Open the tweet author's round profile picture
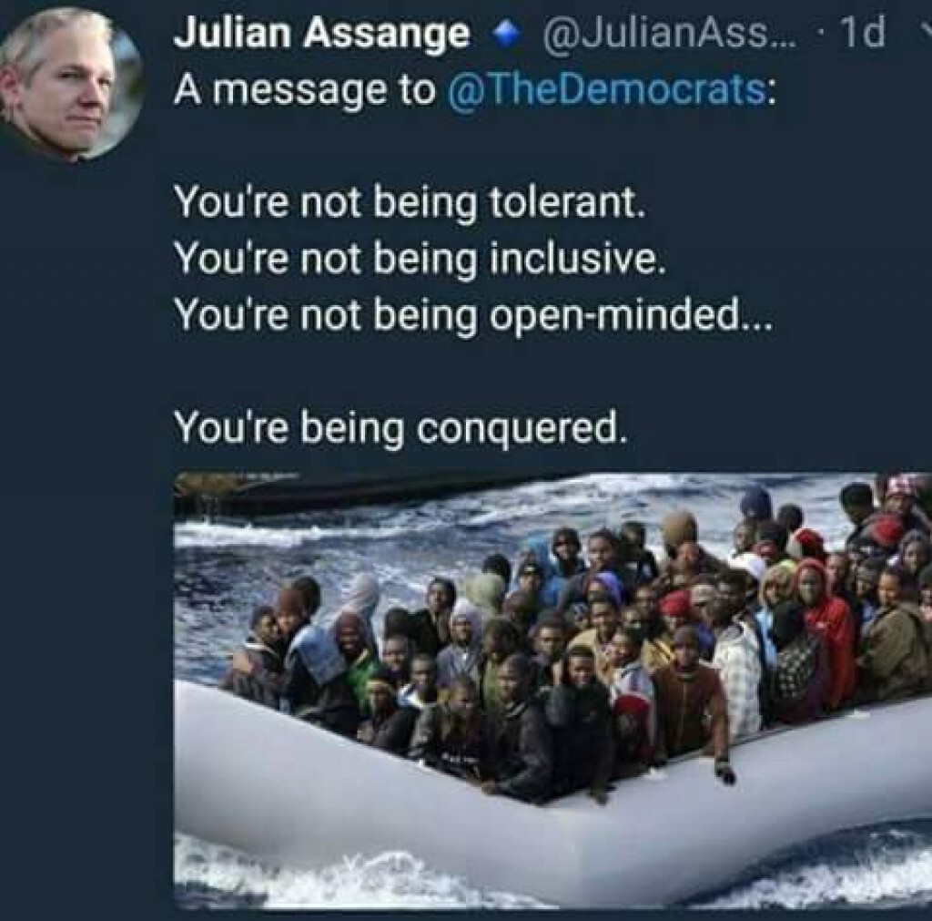This screenshot has height=921, width=932. coord(70,83)
